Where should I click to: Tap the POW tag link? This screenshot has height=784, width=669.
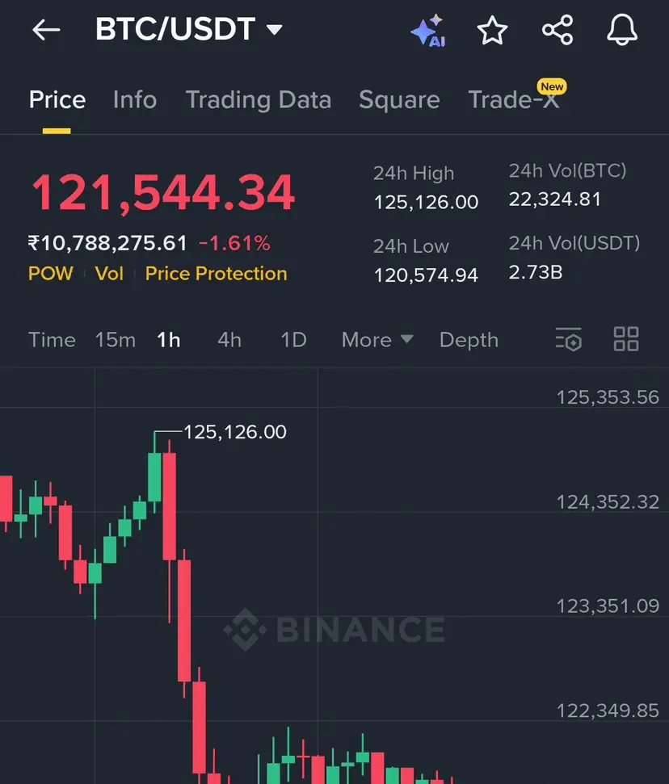[50, 274]
